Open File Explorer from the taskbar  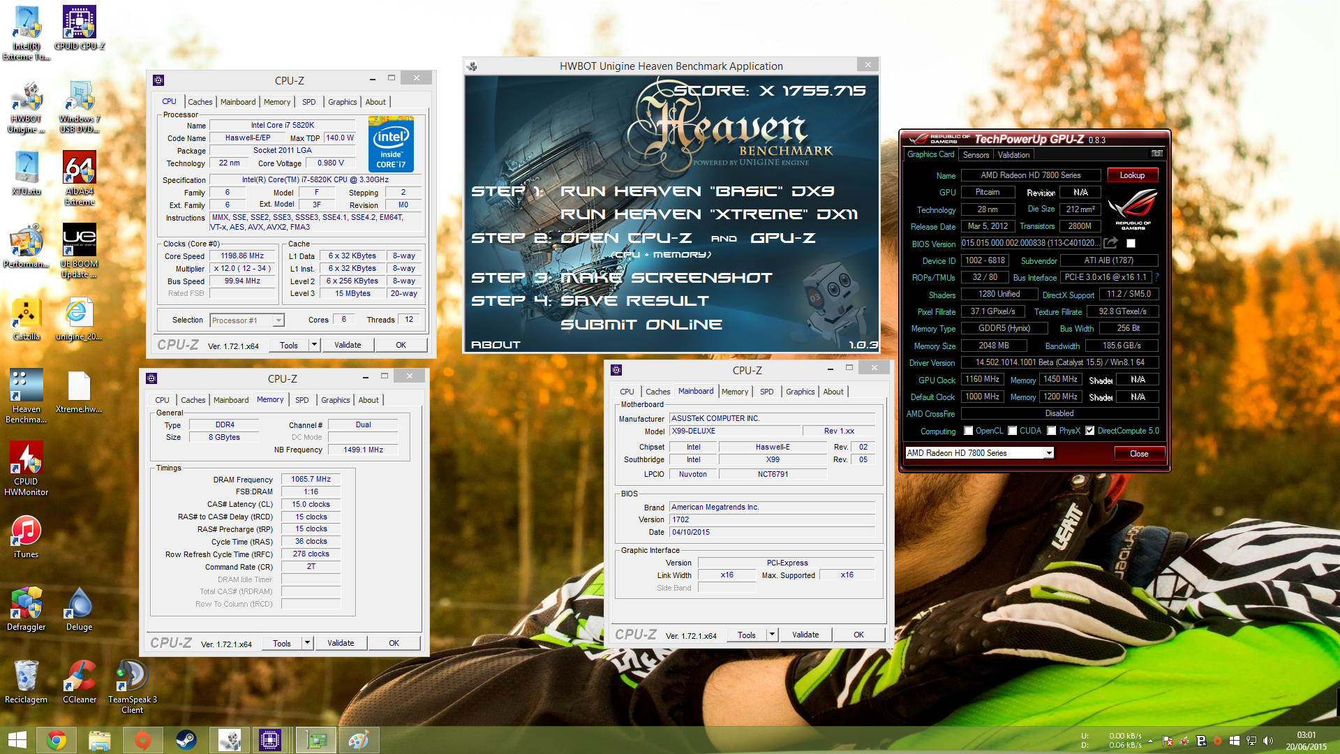[x=100, y=740]
